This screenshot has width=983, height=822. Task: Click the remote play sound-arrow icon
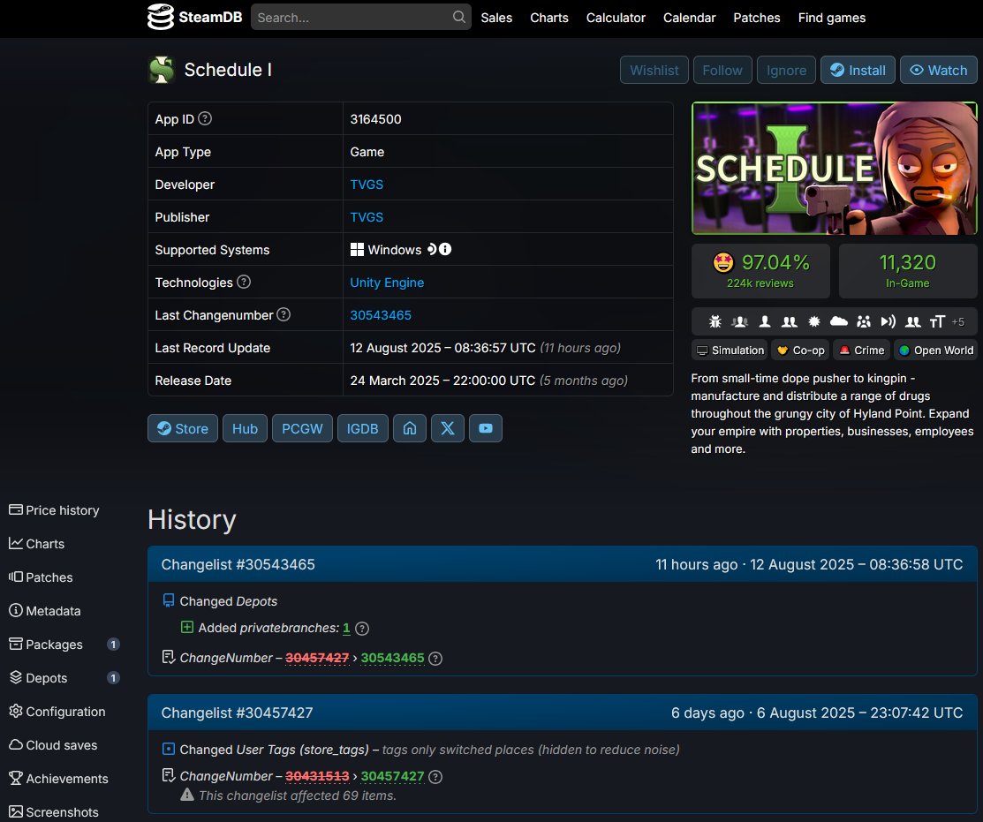tap(888, 322)
